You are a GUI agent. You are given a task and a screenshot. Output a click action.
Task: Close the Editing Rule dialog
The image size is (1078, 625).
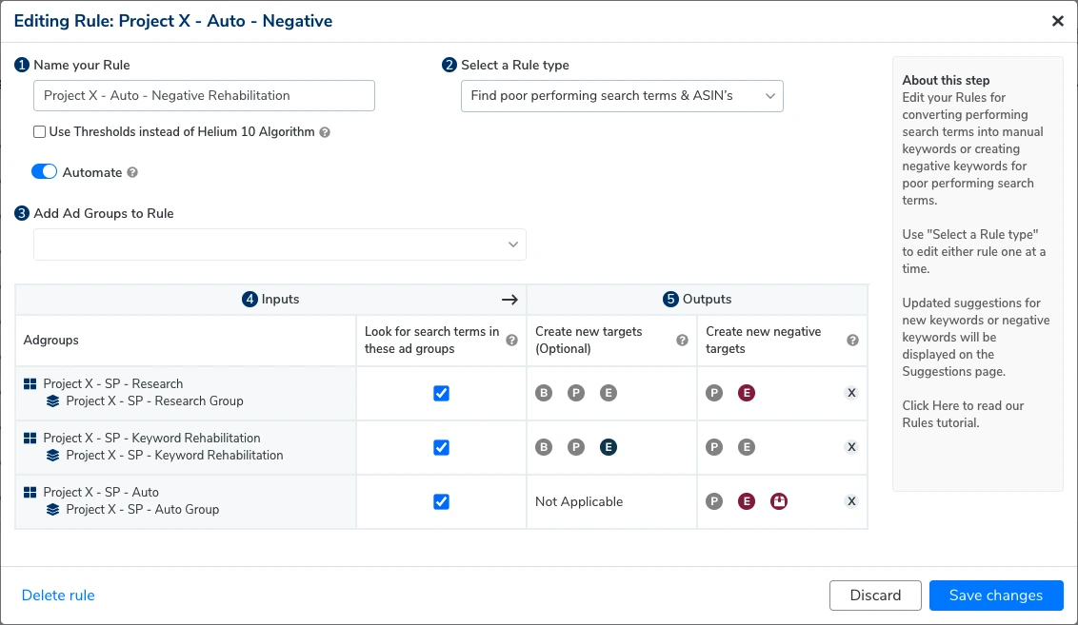[x=1057, y=21]
